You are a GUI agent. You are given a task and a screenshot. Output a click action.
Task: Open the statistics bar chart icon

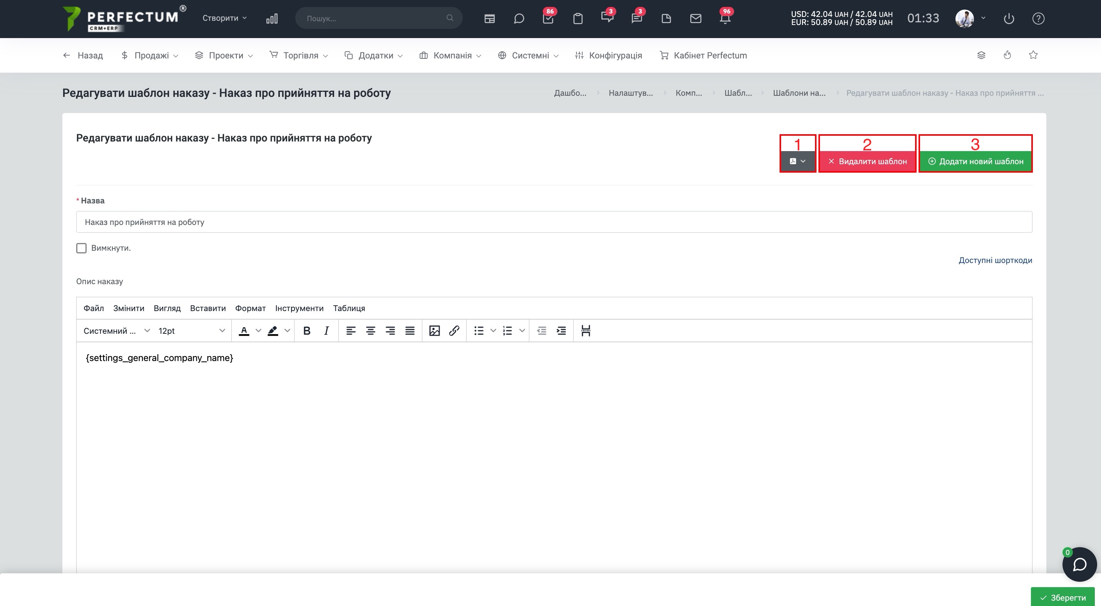click(x=272, y=18)
